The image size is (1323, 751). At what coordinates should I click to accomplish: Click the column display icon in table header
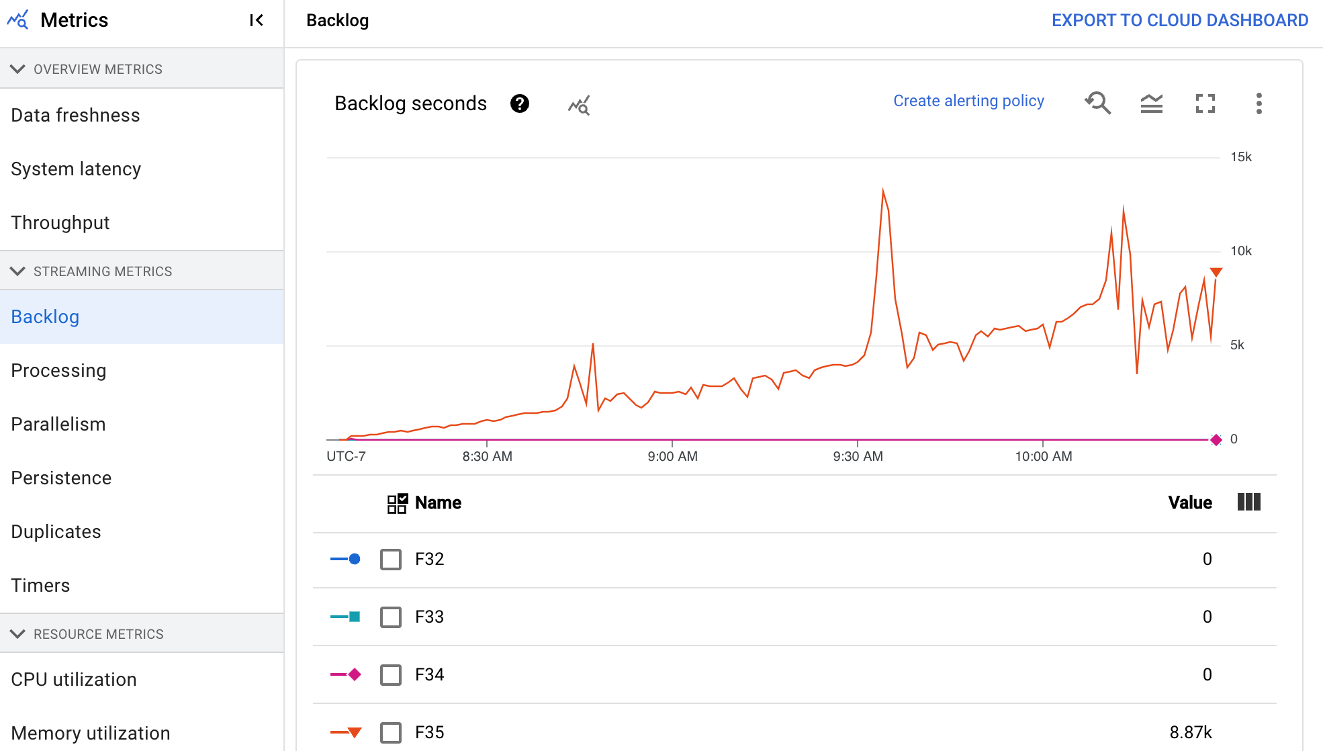[1250, 502]
